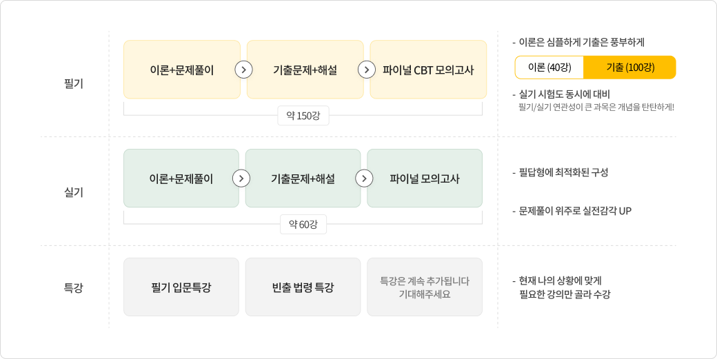The width and height of the screenshot is (717, 359).
Task: Click the 약 60강 lecture count badge
Action: pos(303,224)
